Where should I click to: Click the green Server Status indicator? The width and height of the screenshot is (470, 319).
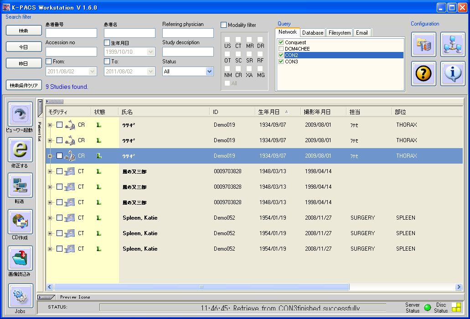pos(428,307)
